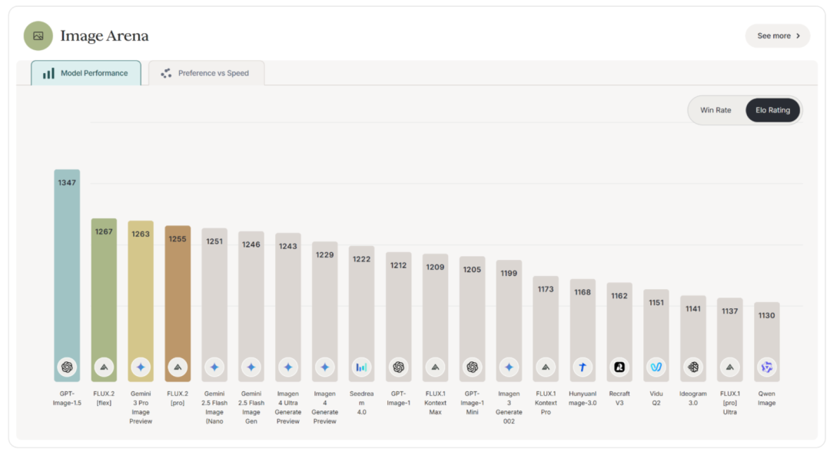
Task: Click the Imagen 3 Generate 002 star icon
Action: (509, 367)
